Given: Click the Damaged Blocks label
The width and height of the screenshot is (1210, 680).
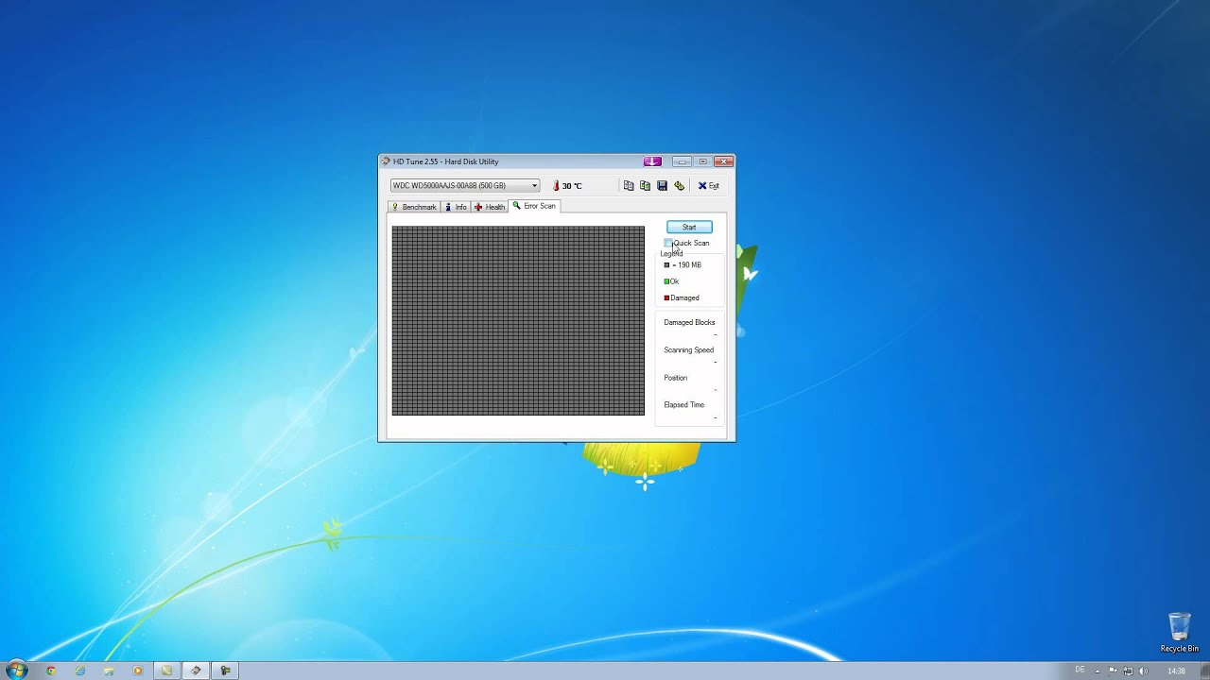Looking at the screenshot, I should click(x=689, y=323).
